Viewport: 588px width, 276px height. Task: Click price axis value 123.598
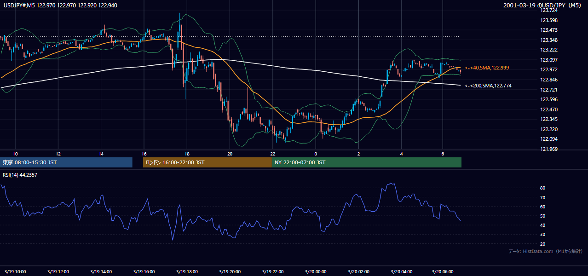pyautogui.click(x=550, y=20)
